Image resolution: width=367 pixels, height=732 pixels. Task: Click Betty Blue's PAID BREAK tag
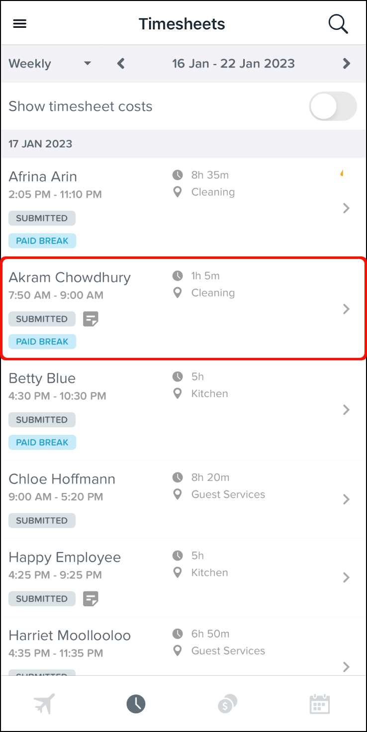pos(42,442)
